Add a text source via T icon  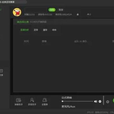(1, 71)
